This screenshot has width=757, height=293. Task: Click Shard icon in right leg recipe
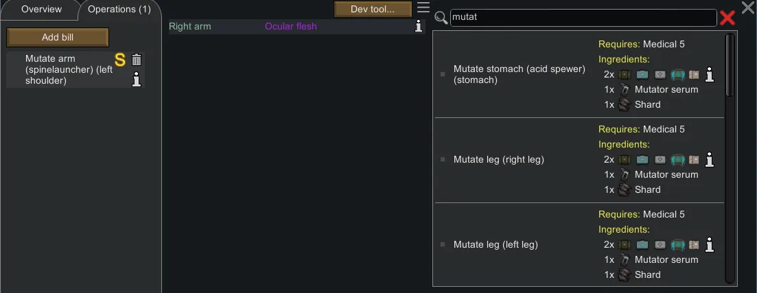624,189
